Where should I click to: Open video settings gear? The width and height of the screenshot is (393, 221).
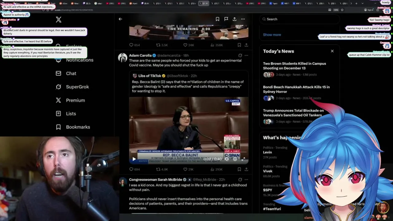pyautogui.click(x=235, y=159)
